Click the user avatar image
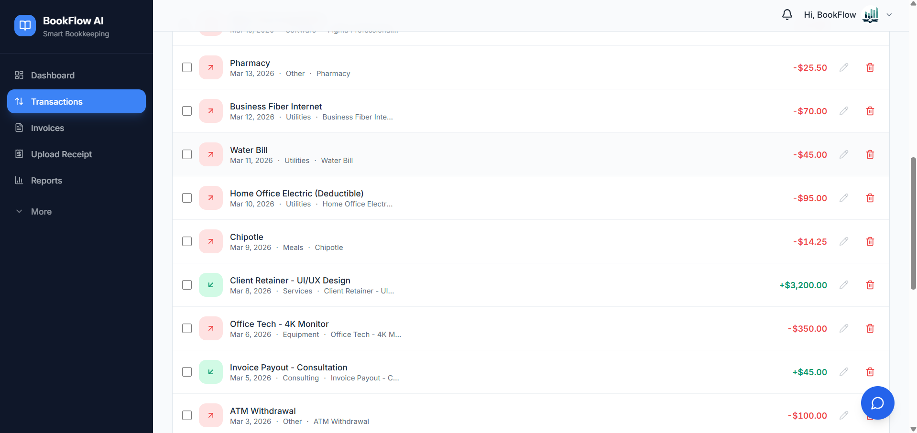Screen dimensions: 917x433 871,15
